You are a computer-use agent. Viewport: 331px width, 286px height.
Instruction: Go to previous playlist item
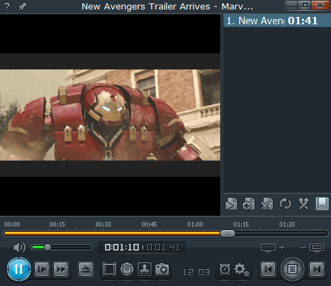(268, 269)
